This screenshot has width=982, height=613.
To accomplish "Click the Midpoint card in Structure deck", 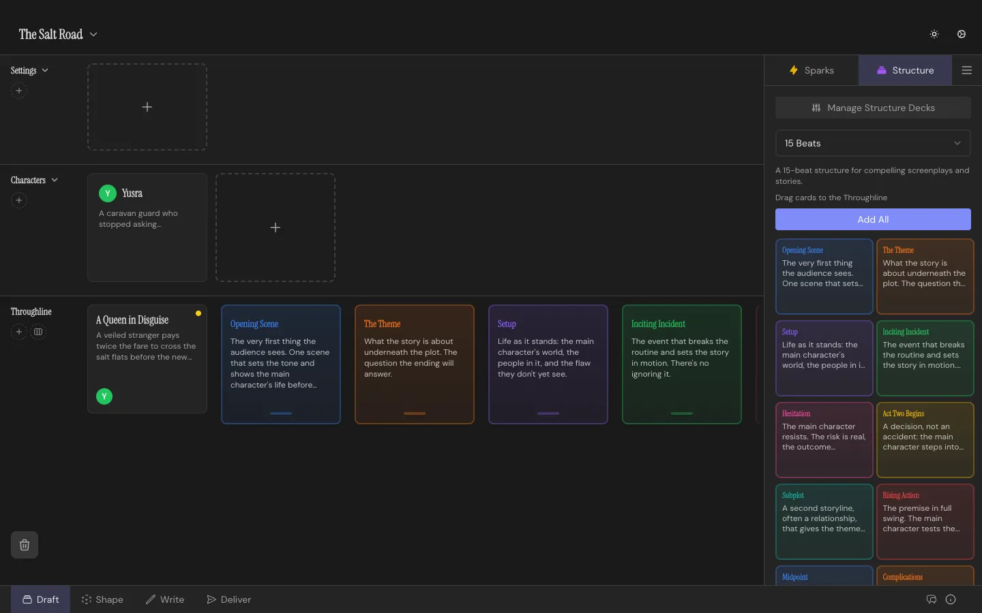I will 824,576.
